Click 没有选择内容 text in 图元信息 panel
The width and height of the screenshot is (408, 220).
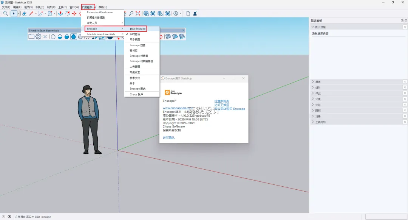tap(320, 34)
